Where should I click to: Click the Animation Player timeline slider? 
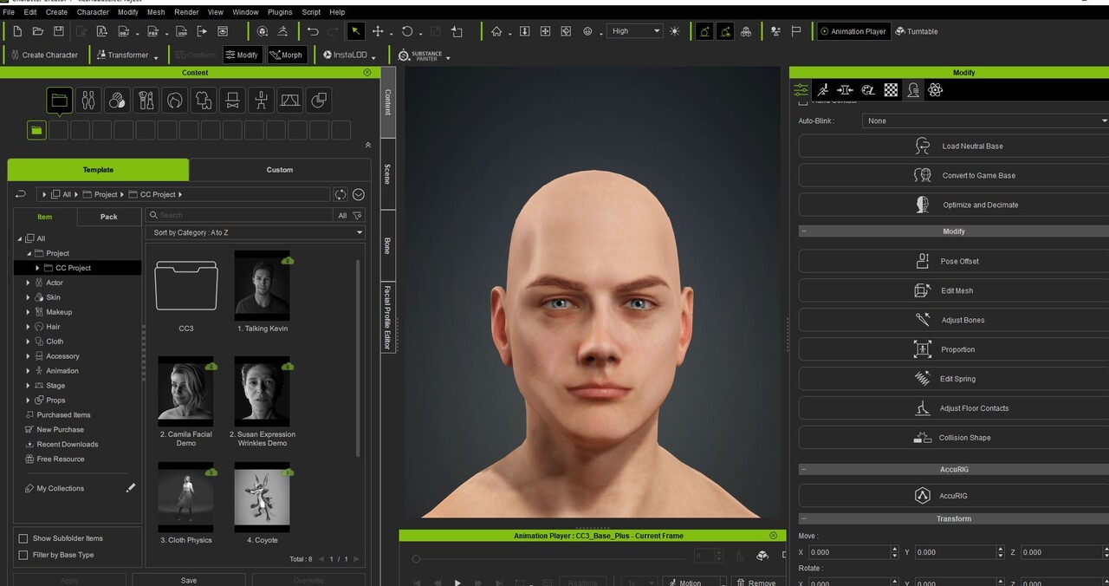tap(551, 559)
